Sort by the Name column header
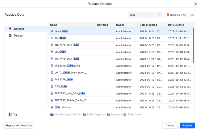199x132 pixels. point(54,25)
